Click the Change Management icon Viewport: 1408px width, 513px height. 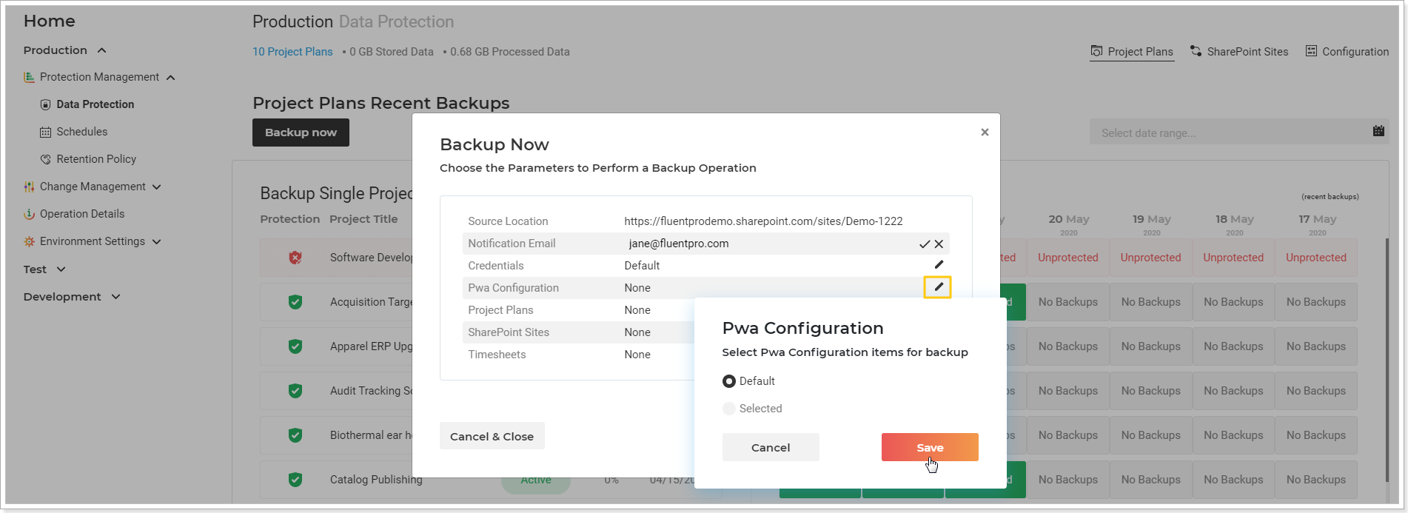(29, 187)
